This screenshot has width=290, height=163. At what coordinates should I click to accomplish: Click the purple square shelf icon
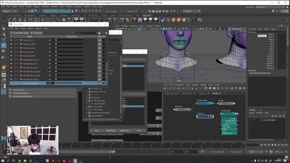(x=140, y=19)
